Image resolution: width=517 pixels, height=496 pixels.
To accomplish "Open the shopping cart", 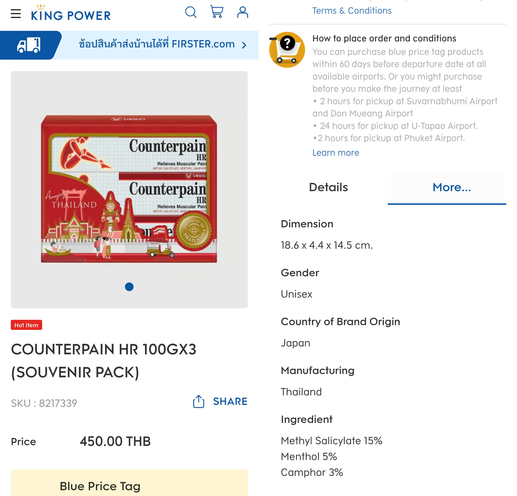I will [x=217, y=12].
